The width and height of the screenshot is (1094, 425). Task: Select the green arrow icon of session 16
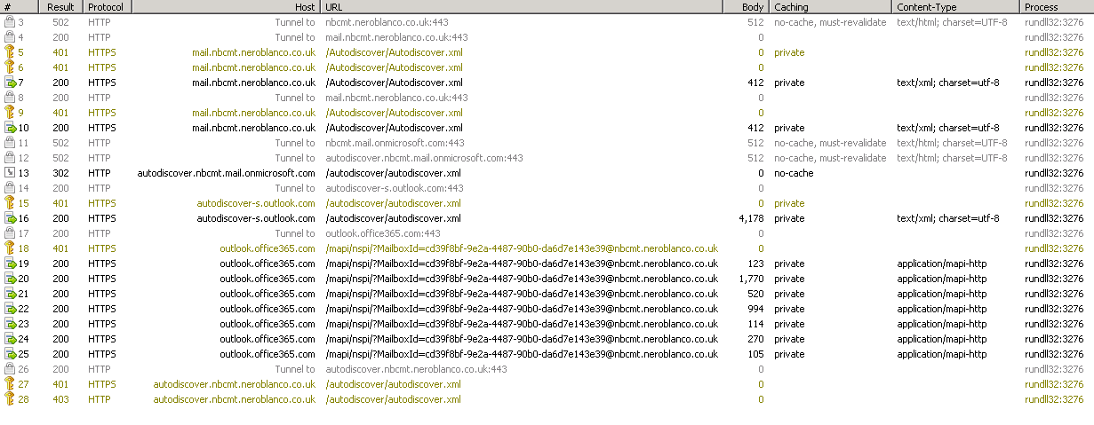(x=10, y=218)
